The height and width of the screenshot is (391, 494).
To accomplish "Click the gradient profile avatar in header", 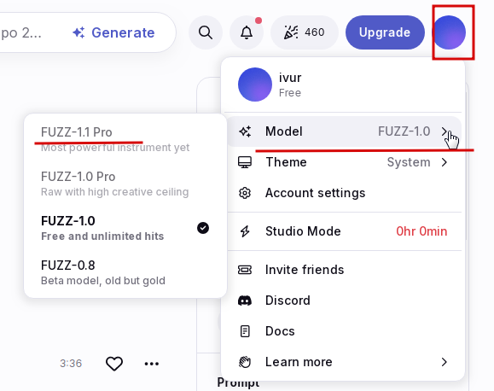I will [449, 32].
